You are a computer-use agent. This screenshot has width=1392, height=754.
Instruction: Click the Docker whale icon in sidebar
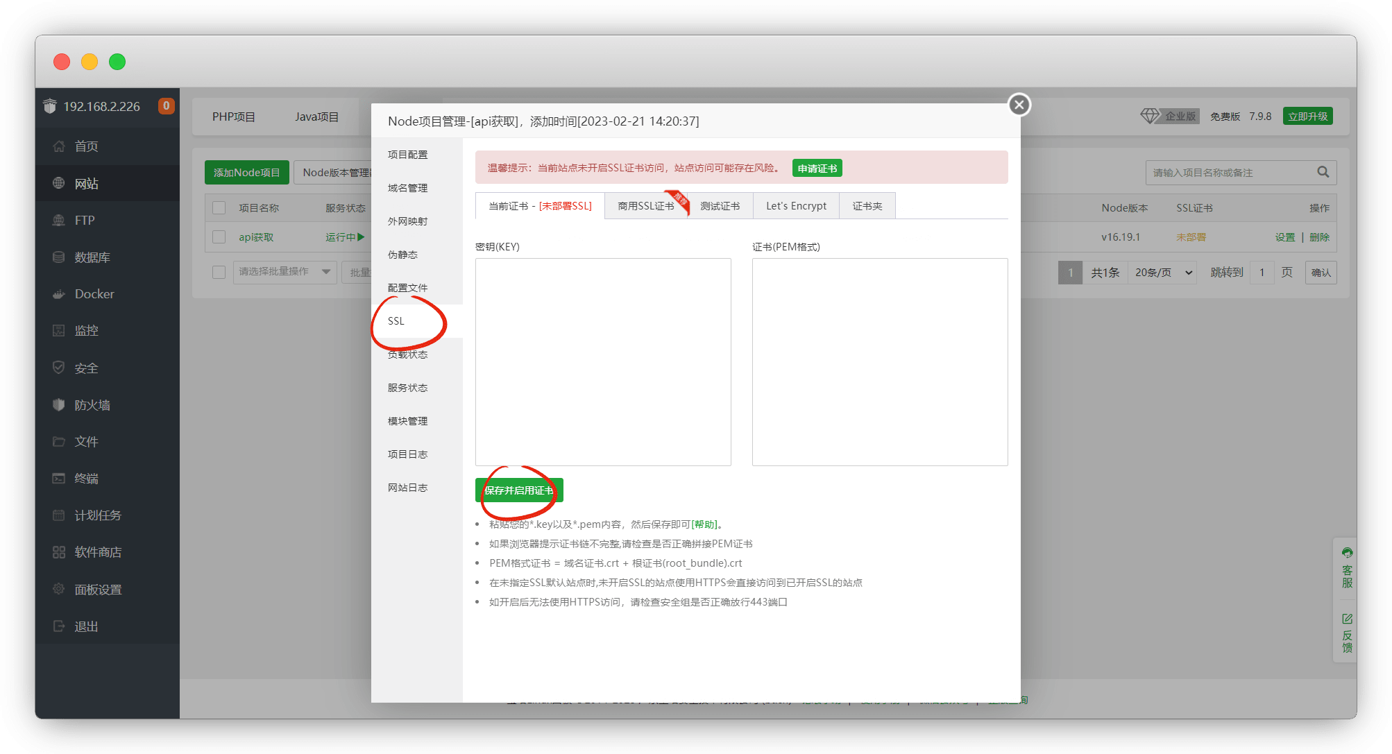pyautogui.click(x=59, y=294)
